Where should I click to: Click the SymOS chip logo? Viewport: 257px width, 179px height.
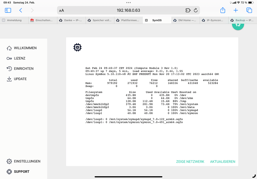(x=77, y=47)
